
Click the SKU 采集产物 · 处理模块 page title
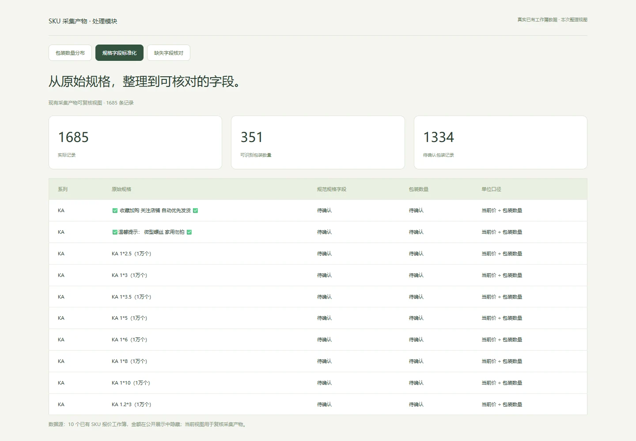coord(83,21)
